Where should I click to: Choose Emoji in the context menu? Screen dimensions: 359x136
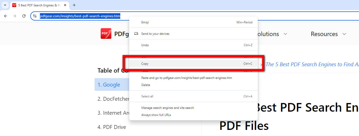(145, 22)
